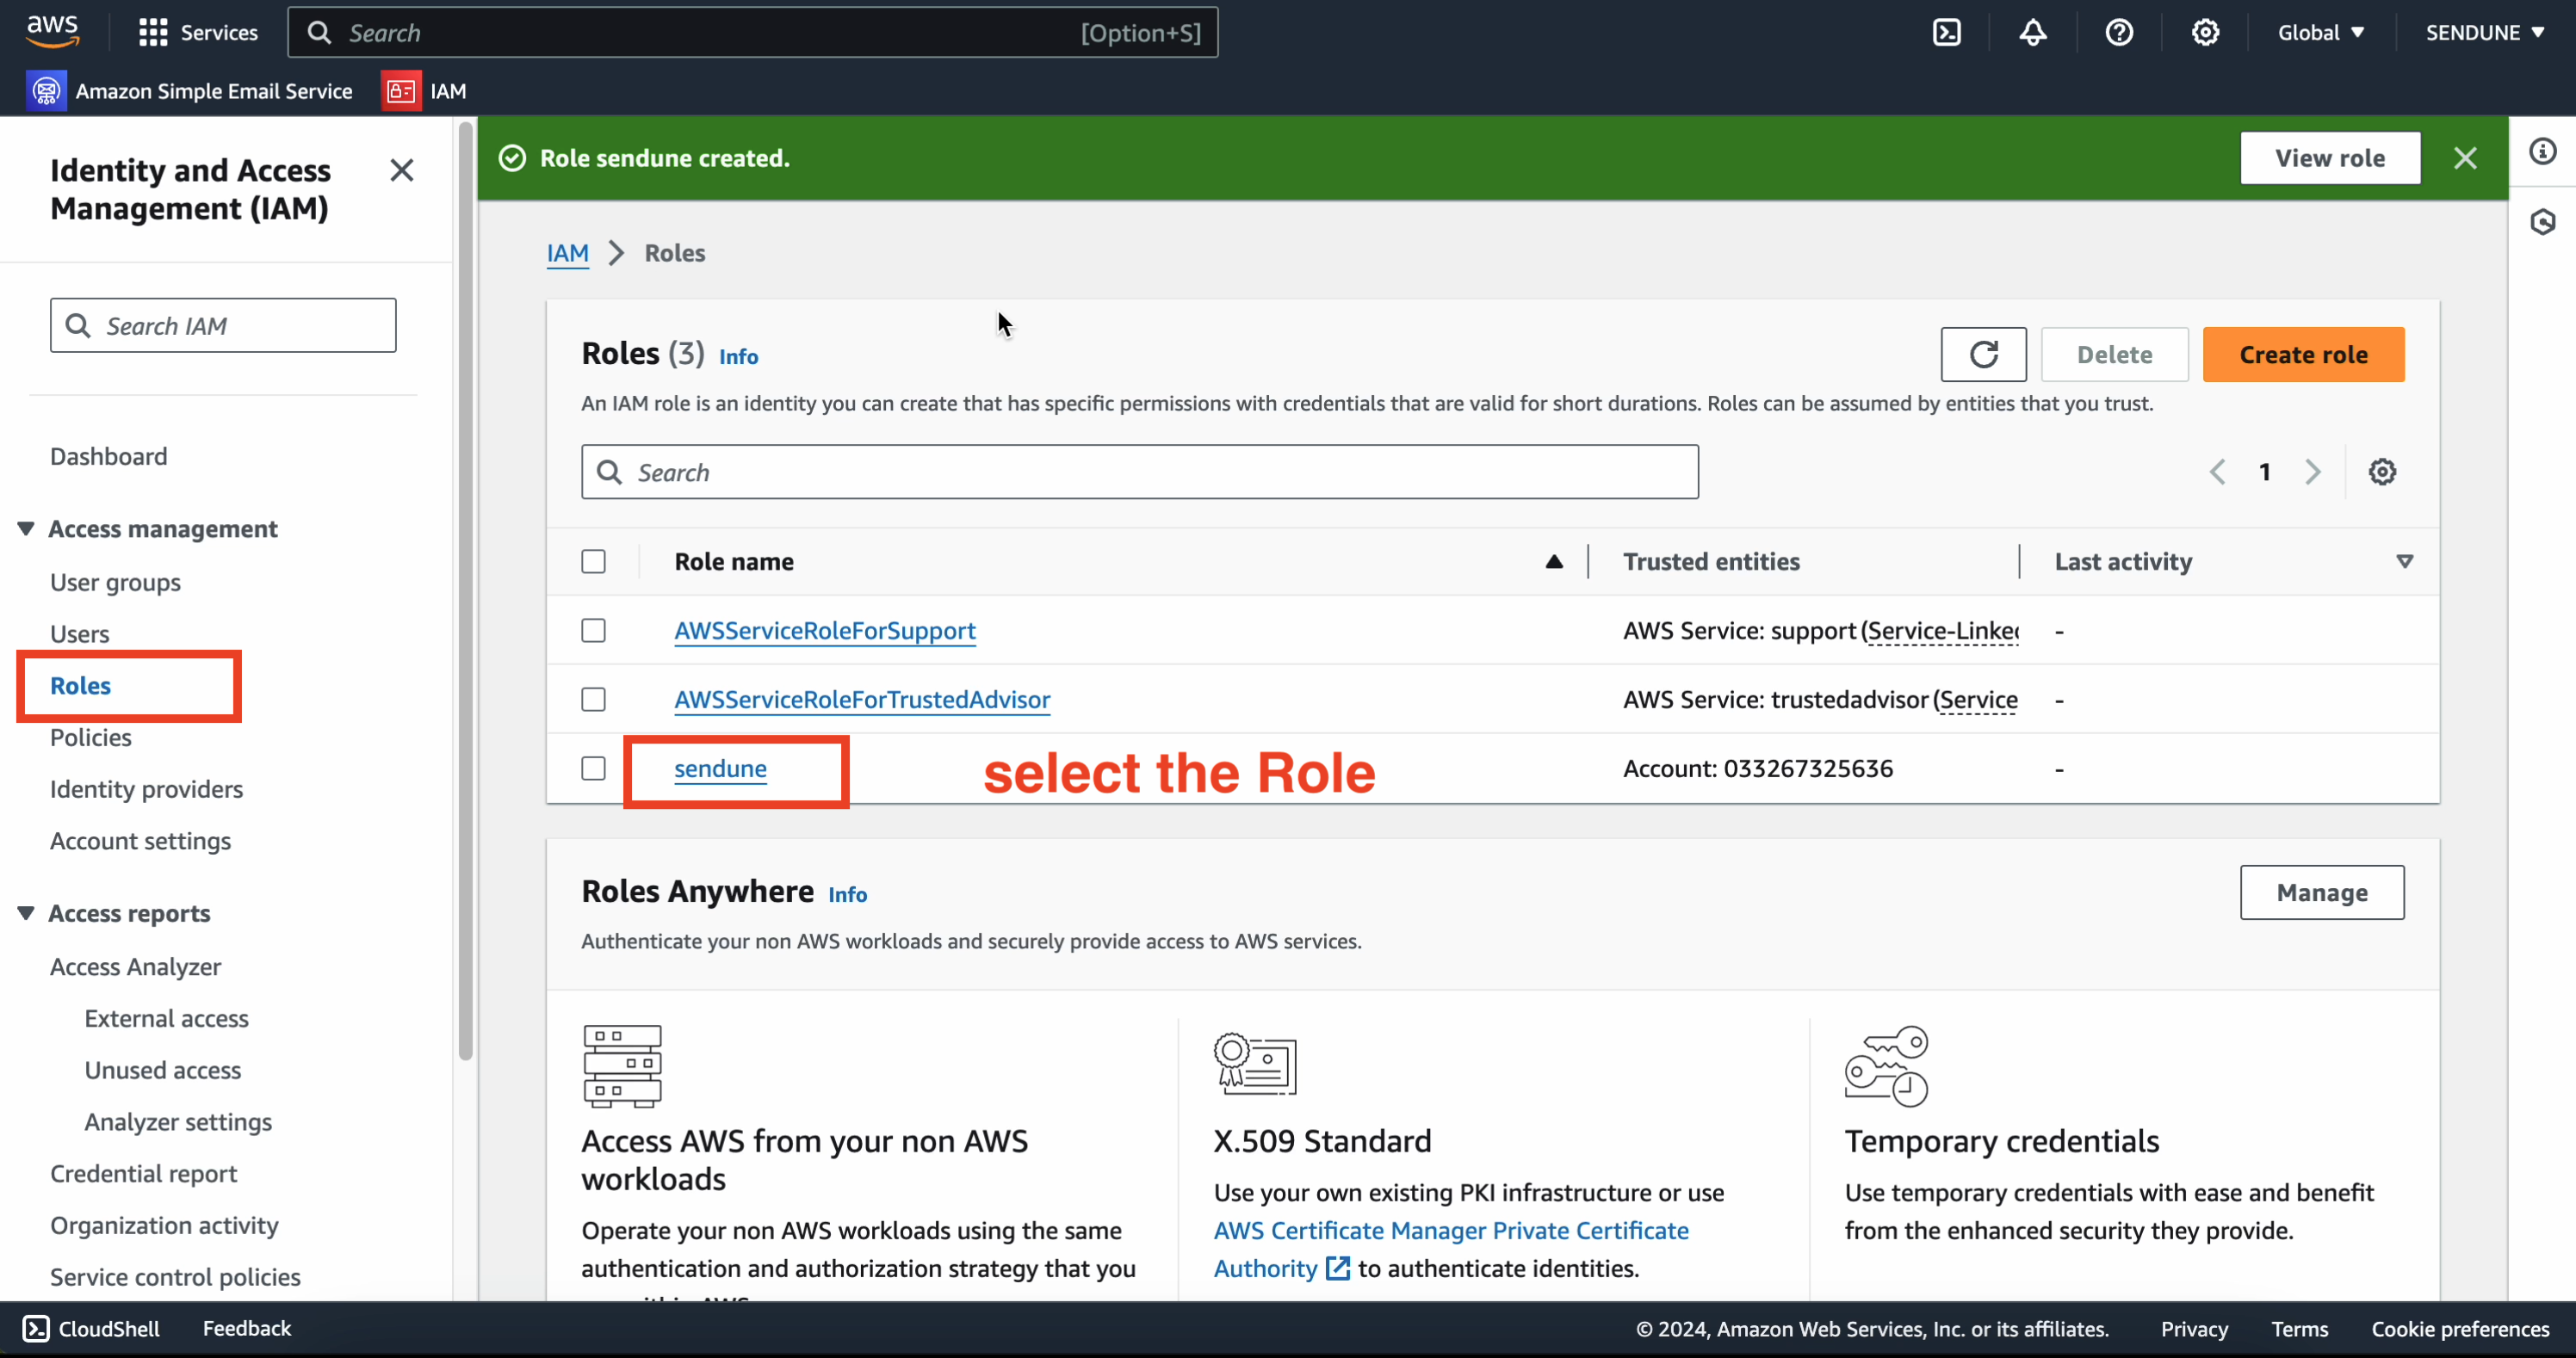
Task: Click the Amazon Simple Email Service shortcut icon
Action: click(x=46, y=91)
